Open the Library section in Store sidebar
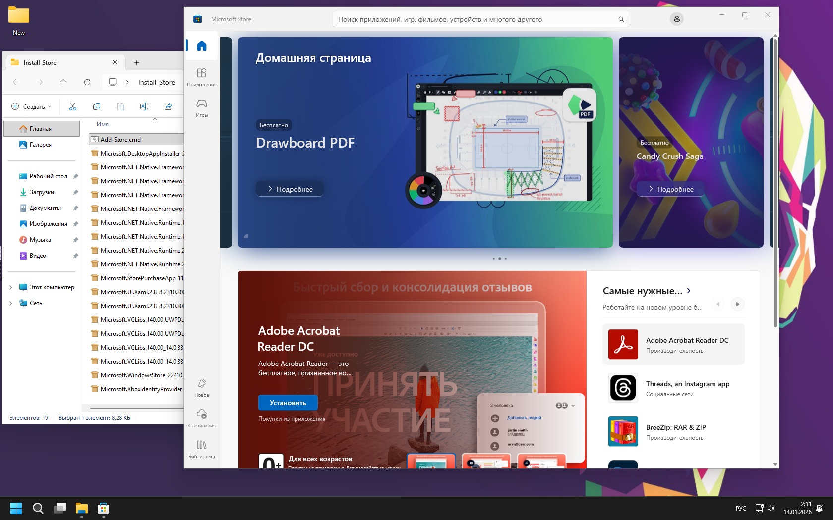Image resolution: width=833 pixels, height=520 pixels. 201,448
